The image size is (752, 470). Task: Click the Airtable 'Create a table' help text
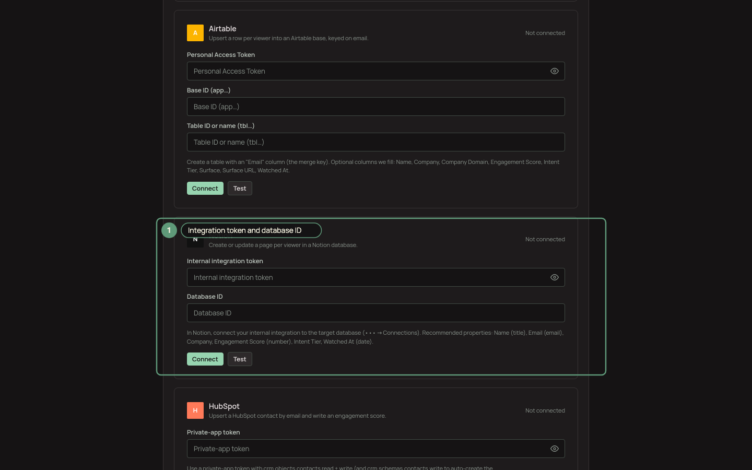373,166
